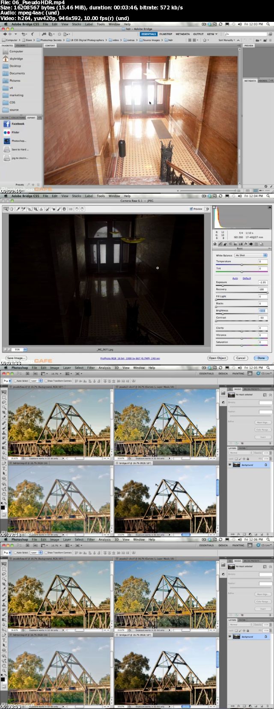Click the Spotlight magnifier beside Fri 12:03 PM
The image size is (274, 709).
coord(268,24)
